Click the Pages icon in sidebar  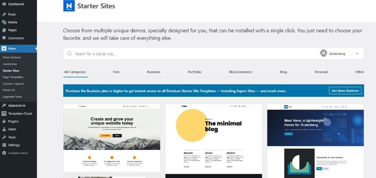[x=4, y=30]
